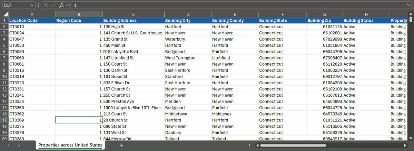Screen dimensions: 414x151
Task: Click the next sheet navigation arrow
Action: [x=19, y=145]
